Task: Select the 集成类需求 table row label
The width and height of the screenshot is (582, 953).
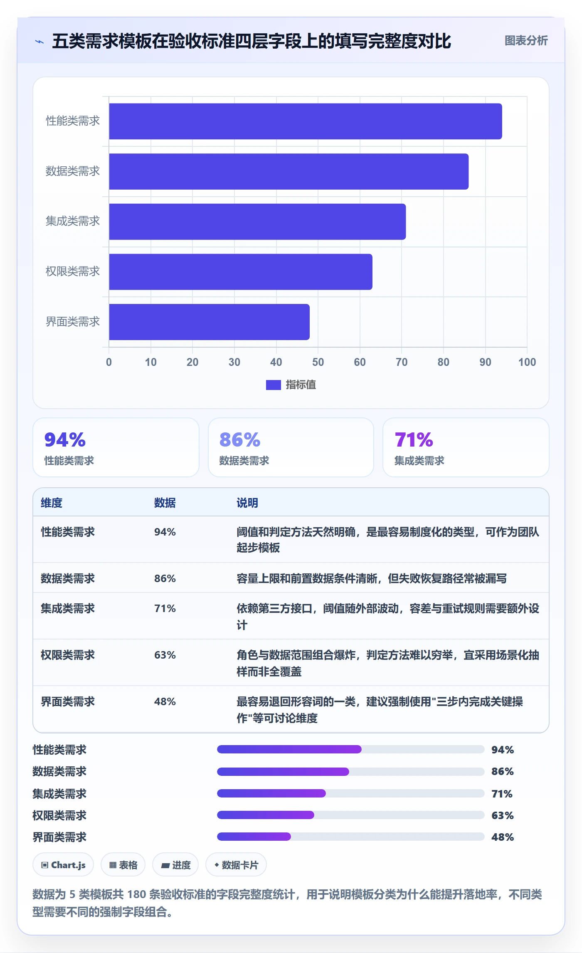Action: pos(68,608)
